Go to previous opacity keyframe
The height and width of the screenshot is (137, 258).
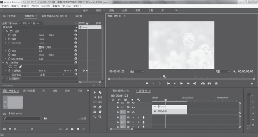click(x=65, y=71)
